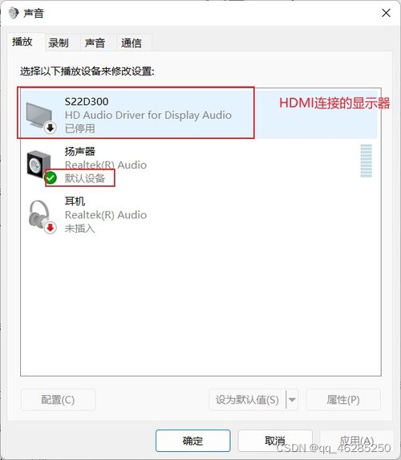The width and height of the screenshot is (401, 460).
Task: Switch to the 录制 tab
Action: pyautogui.click(x=59, y=43)
